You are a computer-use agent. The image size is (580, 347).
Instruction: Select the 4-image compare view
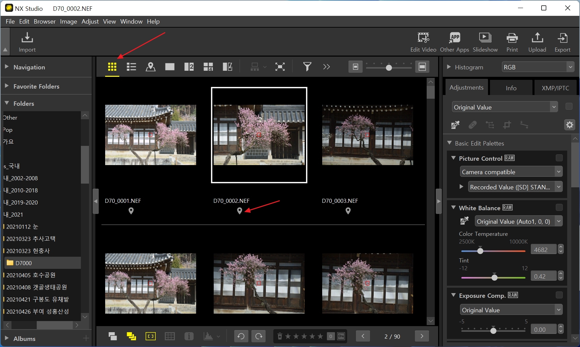(x=208, y=67)
